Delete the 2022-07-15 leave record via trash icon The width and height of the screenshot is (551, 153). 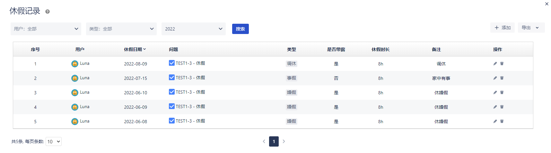(x=502, y=78)
